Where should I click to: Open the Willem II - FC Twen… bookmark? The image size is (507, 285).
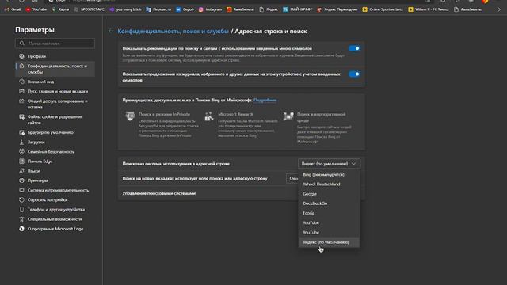pos(429,9)
